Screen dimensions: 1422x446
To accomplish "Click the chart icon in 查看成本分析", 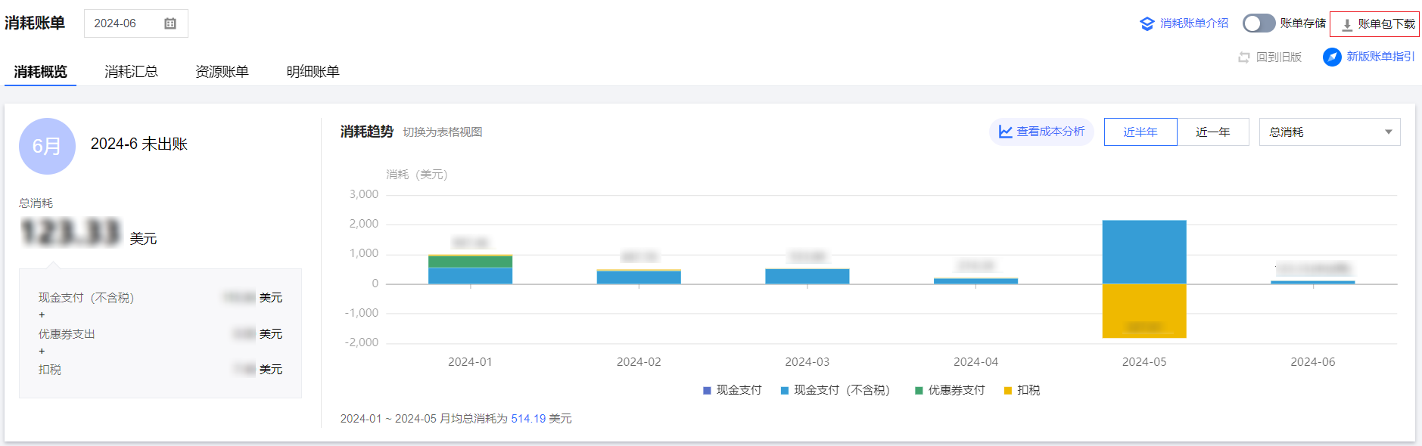I will tap(1005, 132).
